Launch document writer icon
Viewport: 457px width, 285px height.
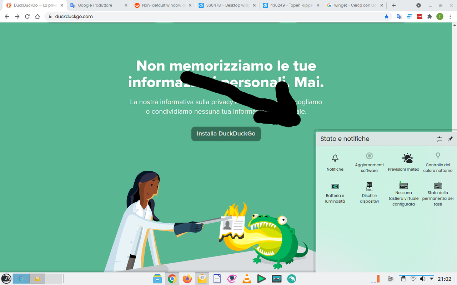tap(217, 279)
